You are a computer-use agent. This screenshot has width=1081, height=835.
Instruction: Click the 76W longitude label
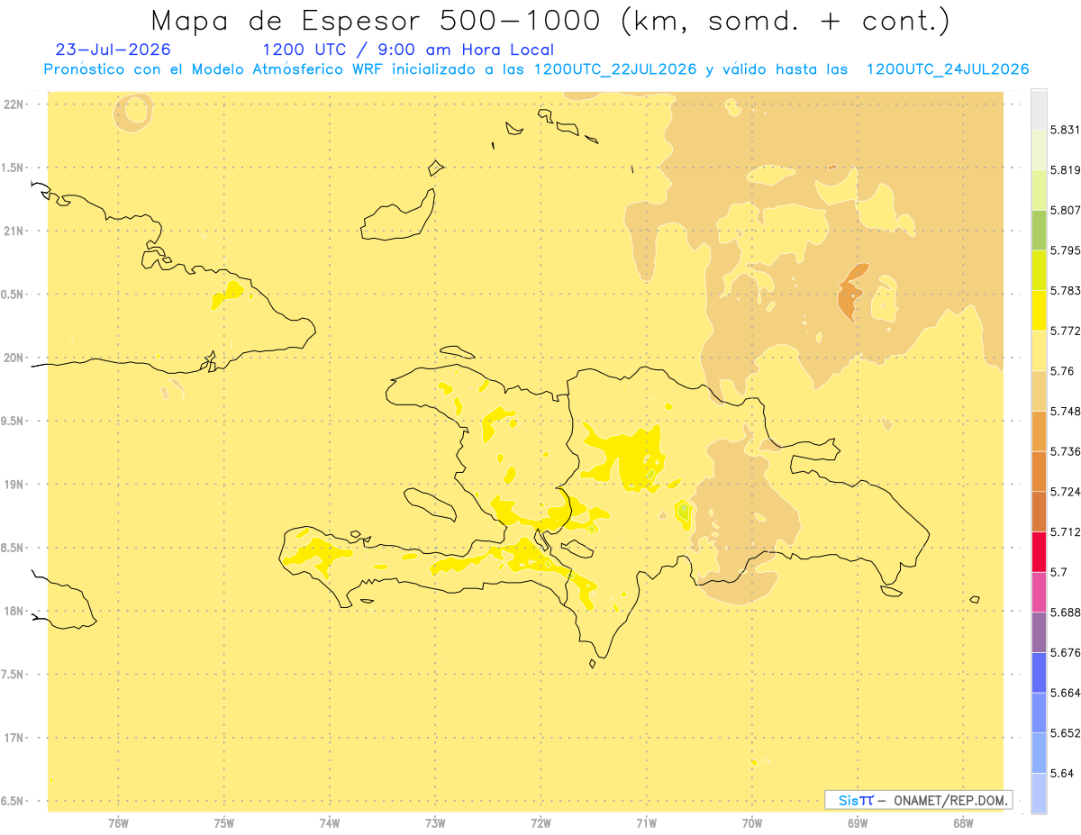click(x=118, y=822)
